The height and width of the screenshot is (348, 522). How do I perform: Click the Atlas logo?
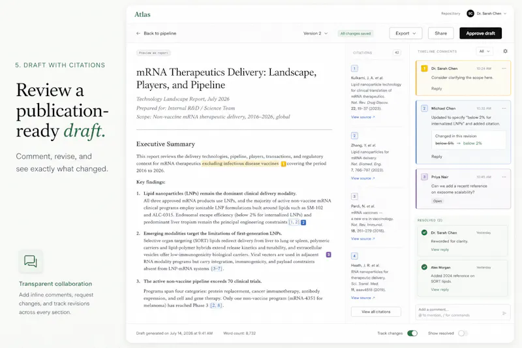[142, 14]
